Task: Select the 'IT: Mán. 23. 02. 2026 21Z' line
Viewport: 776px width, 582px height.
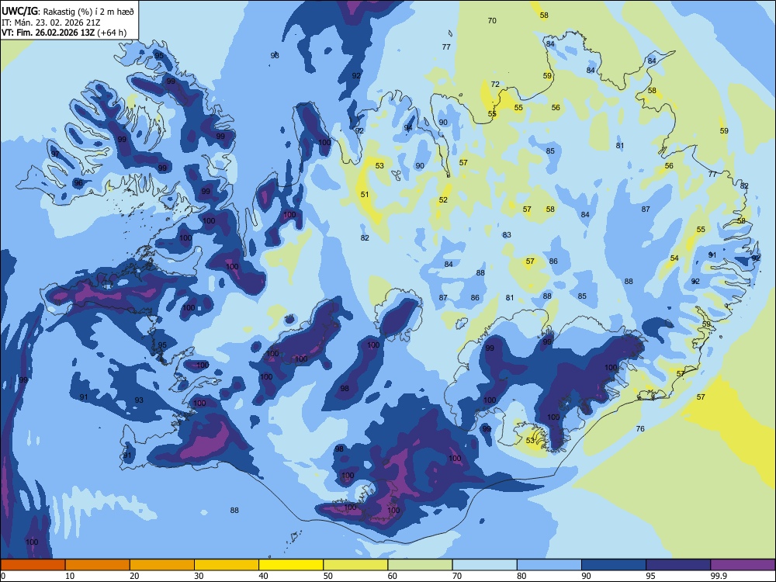Action: coord(51,23)
